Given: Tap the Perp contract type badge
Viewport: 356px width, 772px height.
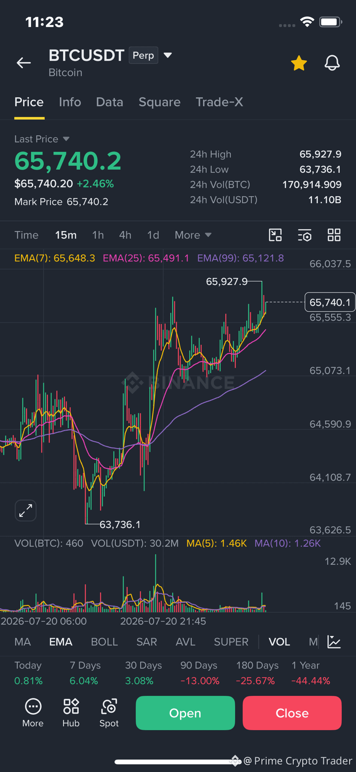Looking at the screenshot, I should (143, 56).
